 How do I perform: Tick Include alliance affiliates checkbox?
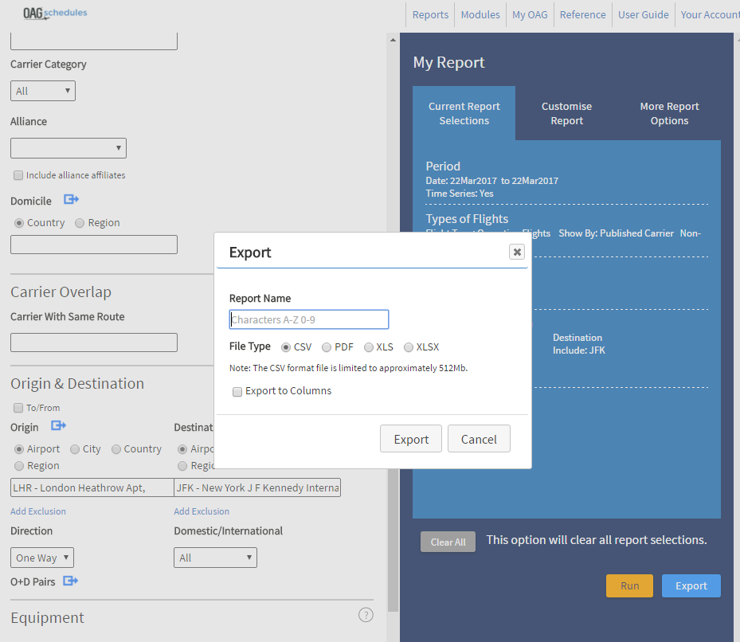pos(18,175)
